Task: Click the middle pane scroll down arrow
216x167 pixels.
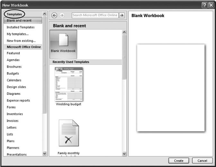Action: [124, 154]
